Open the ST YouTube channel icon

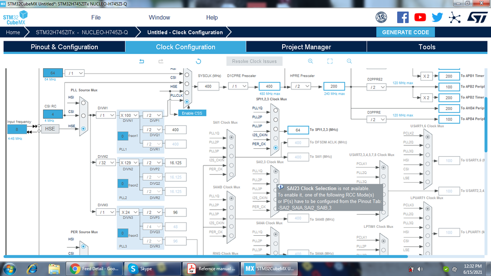point(420,17)
